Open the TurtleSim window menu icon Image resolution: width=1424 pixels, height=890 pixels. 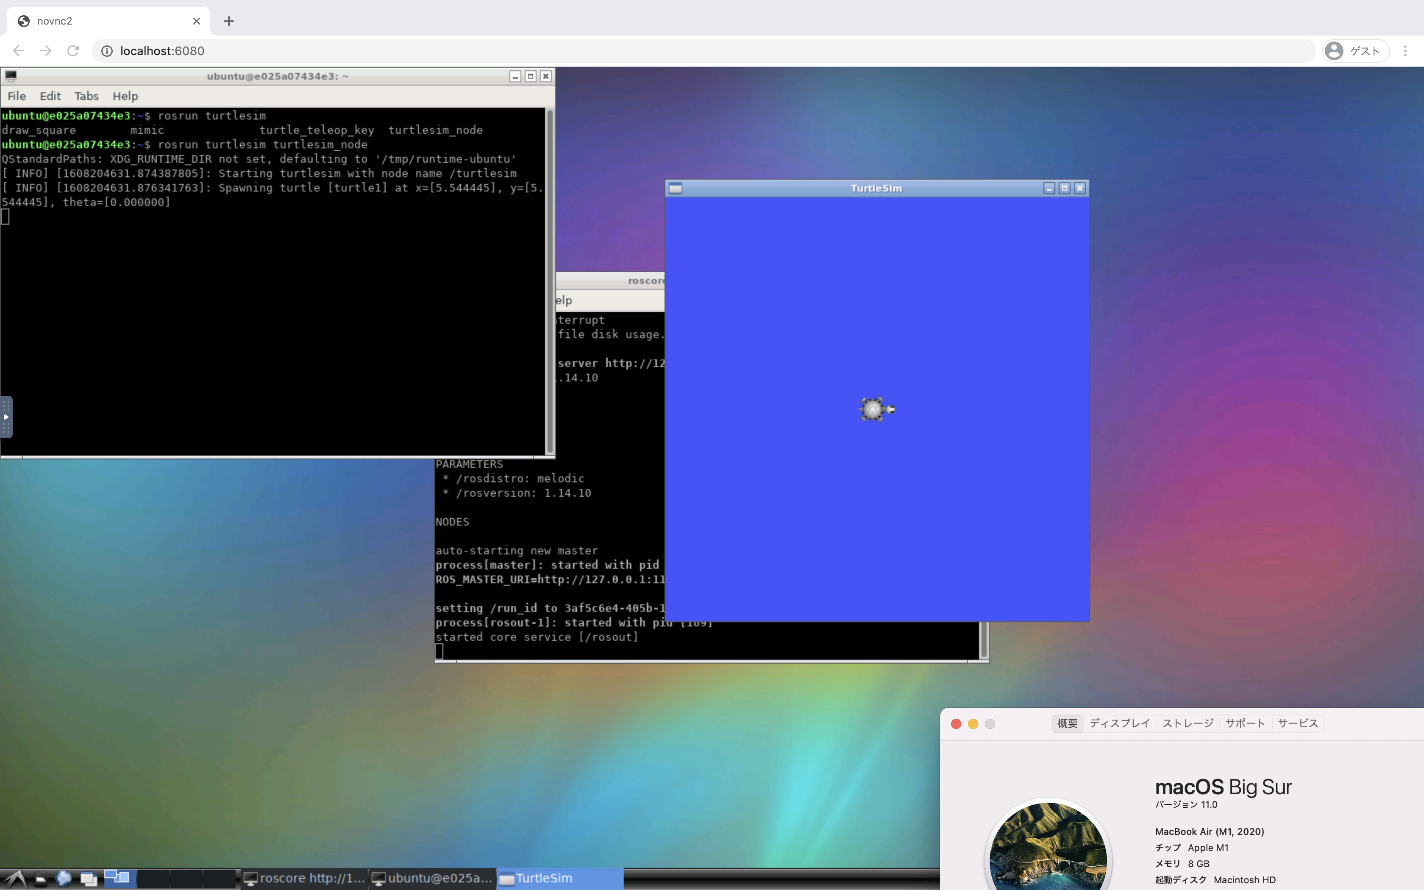pos(676,188)
